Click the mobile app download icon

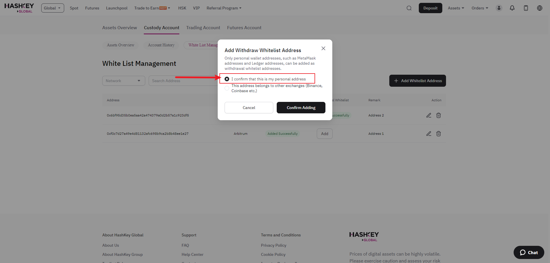[x=526, y=8]
